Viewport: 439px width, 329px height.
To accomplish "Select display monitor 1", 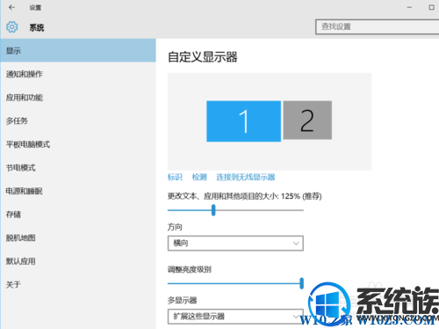I will pyautogui.click(x=243, y=121).
